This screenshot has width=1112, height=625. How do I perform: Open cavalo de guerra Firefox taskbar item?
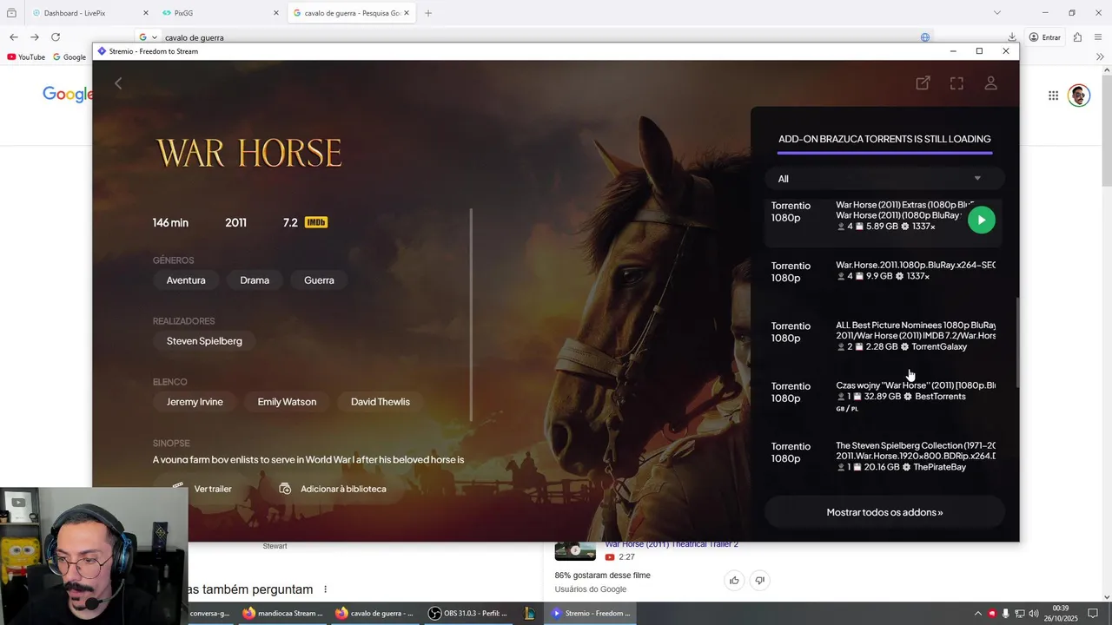(x=374, y=613)
